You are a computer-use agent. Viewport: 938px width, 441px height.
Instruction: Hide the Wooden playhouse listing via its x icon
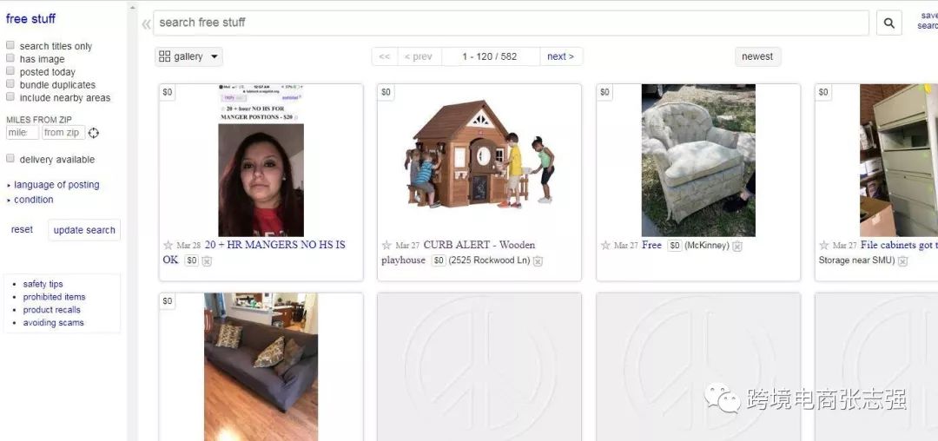coord(538,260)
